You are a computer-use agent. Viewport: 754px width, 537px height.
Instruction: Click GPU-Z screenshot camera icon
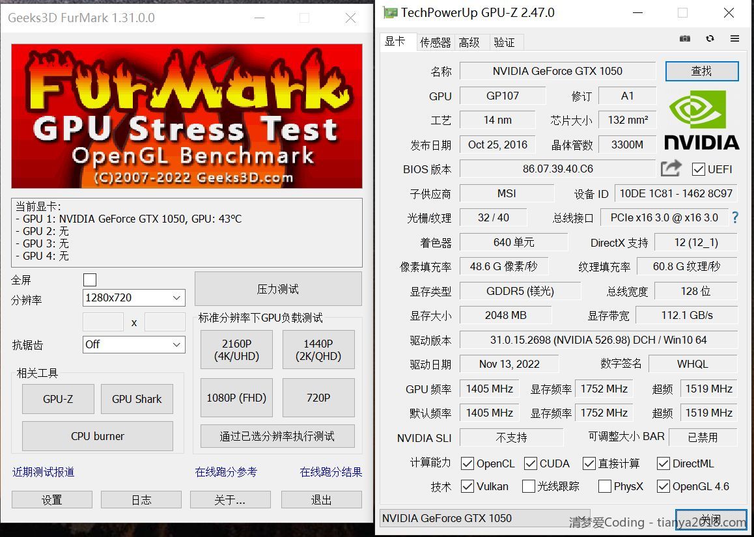coord(684,38)
